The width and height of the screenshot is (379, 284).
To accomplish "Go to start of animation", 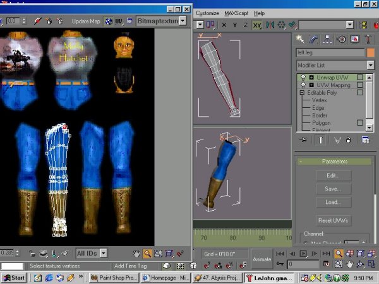I will point(280,254).
